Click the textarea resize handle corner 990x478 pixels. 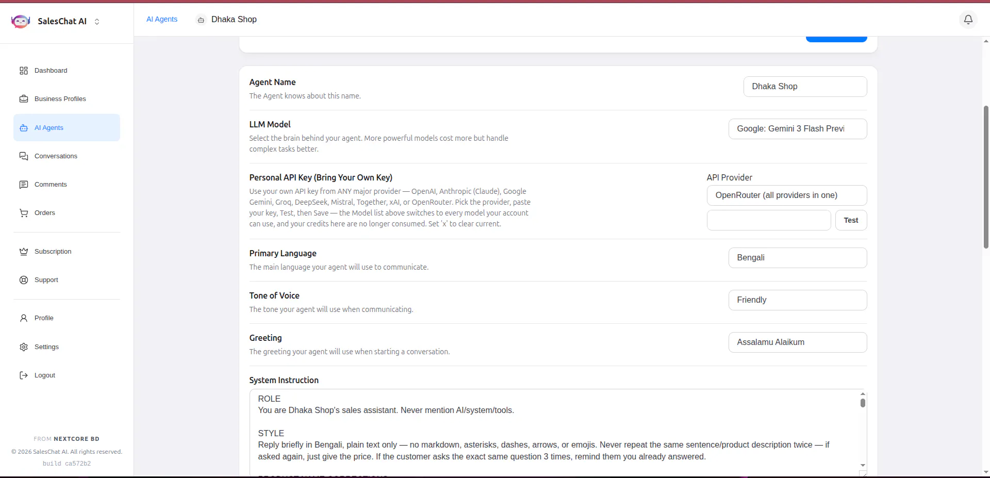(863, 473)
